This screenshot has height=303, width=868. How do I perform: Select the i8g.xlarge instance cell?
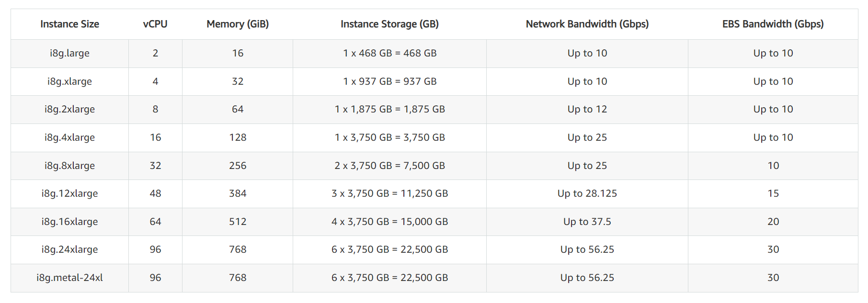point(69,81)
